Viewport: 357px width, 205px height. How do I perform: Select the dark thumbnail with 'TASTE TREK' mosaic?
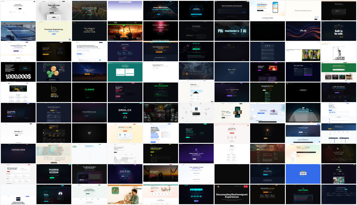[x=161, y=113]
